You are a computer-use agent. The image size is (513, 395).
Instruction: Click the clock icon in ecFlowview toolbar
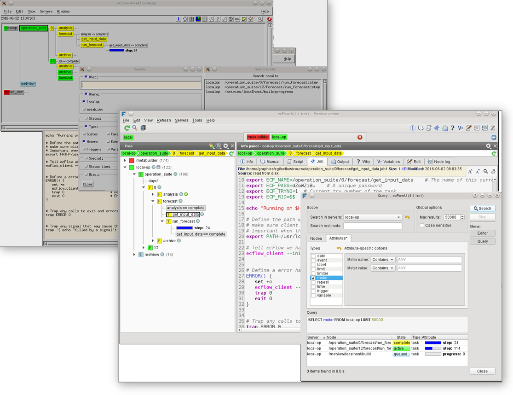point(231,19)
